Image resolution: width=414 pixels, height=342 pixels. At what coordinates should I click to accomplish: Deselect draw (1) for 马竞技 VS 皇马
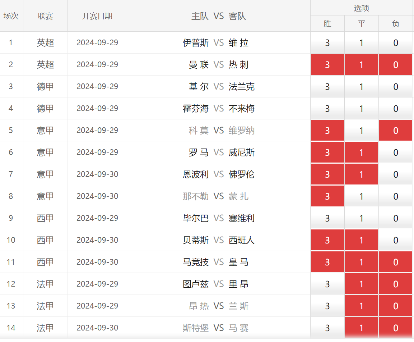click(x=362, y=262)
